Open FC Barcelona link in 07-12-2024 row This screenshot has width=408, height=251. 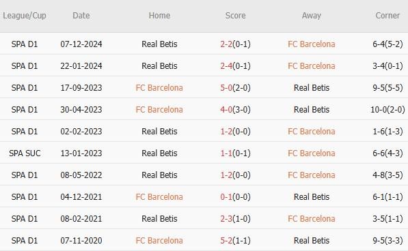pos(312,44)
